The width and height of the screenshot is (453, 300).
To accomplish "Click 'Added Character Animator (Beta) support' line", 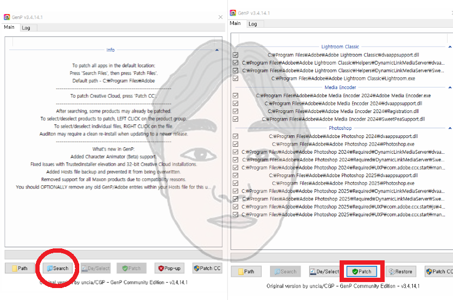I will tap(113, 157).
